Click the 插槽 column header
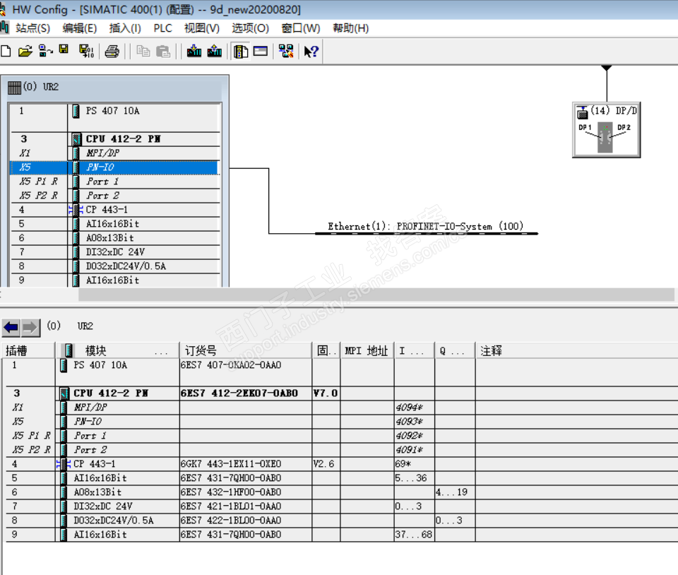The height and width of the screenshot is (575, 678). tap(28, 350)
